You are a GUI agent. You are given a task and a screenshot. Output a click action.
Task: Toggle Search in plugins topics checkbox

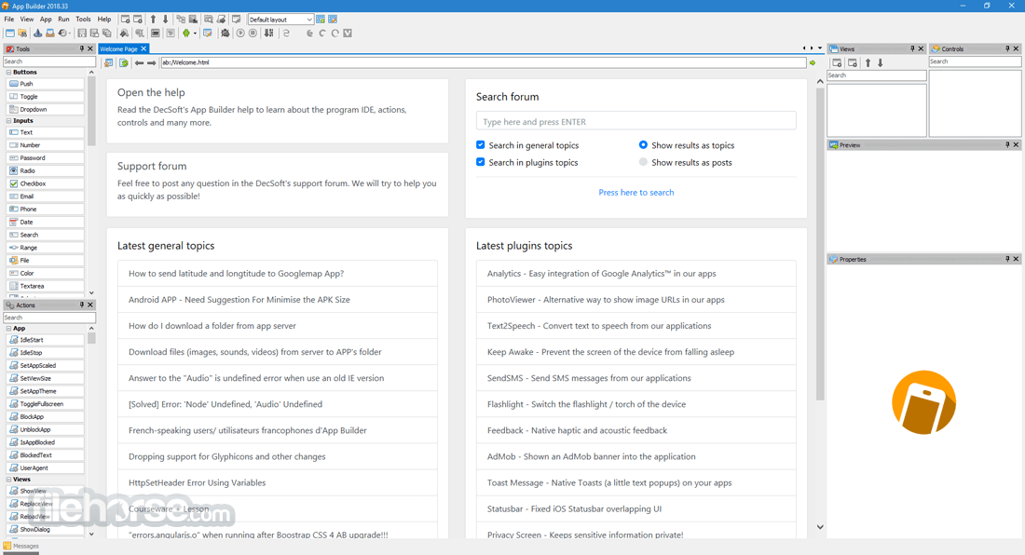(x=481, y=162)
